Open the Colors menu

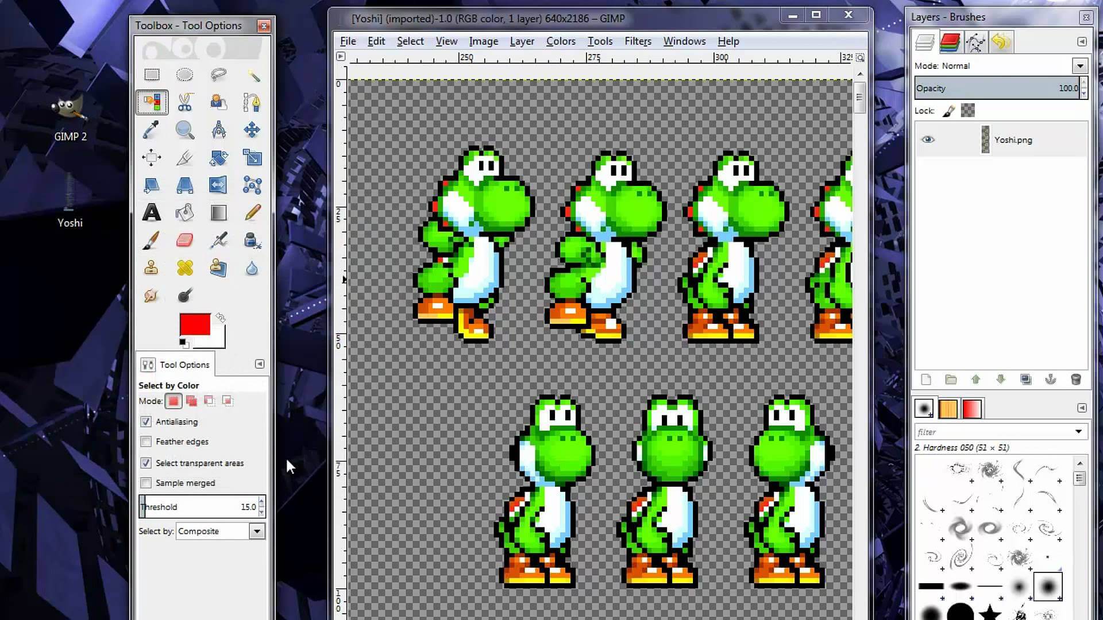tap(561, 41)
